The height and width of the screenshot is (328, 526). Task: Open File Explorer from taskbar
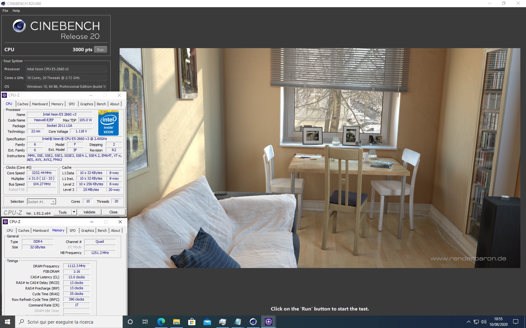[176, 322]
